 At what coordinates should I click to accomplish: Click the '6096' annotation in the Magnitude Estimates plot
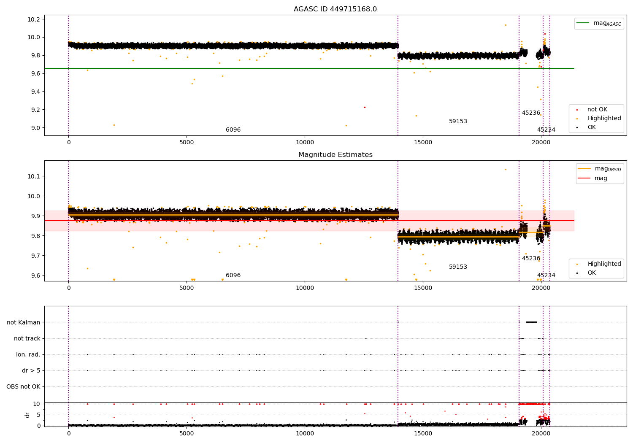[x=233, y=276]
